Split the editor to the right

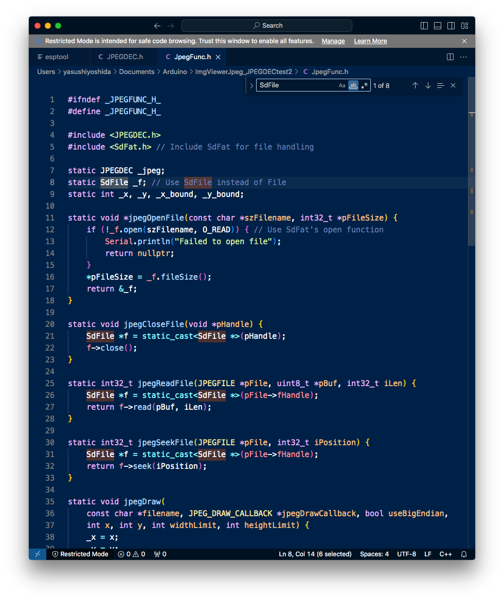pyautogui.click(x=451, y=57)
